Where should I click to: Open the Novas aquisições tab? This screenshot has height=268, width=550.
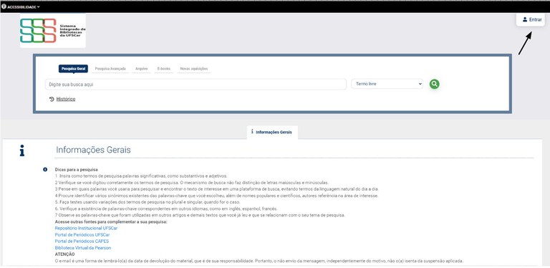(x=193, y=69)
